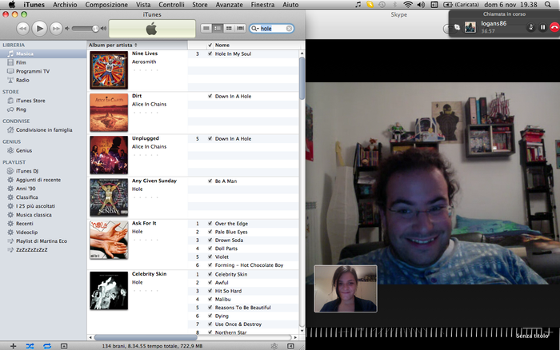Hang up the Skype call
Viewport: 560px width, 350px height.
coord(554,27)
